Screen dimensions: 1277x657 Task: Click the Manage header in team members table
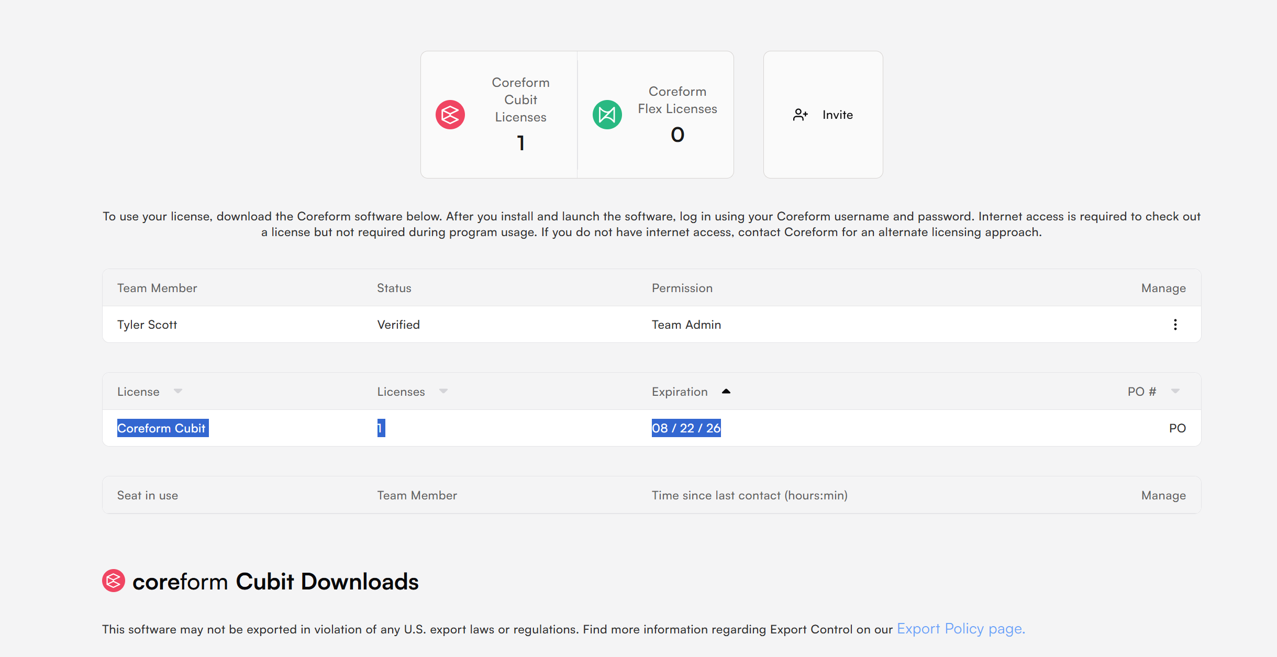click(x=1163, y=288)
